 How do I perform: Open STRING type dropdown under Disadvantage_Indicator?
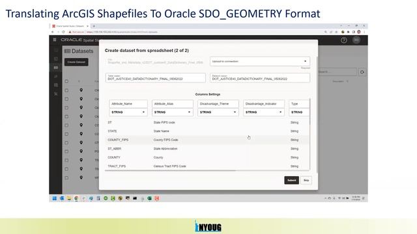click(263, 112)
